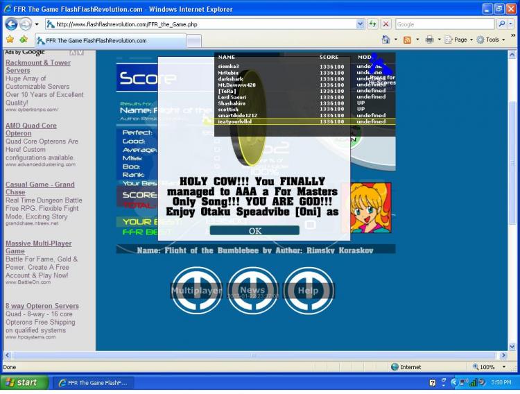Click the Internet security zone indicator
This screenshot has width=520, height=394.
coord(406,367)
